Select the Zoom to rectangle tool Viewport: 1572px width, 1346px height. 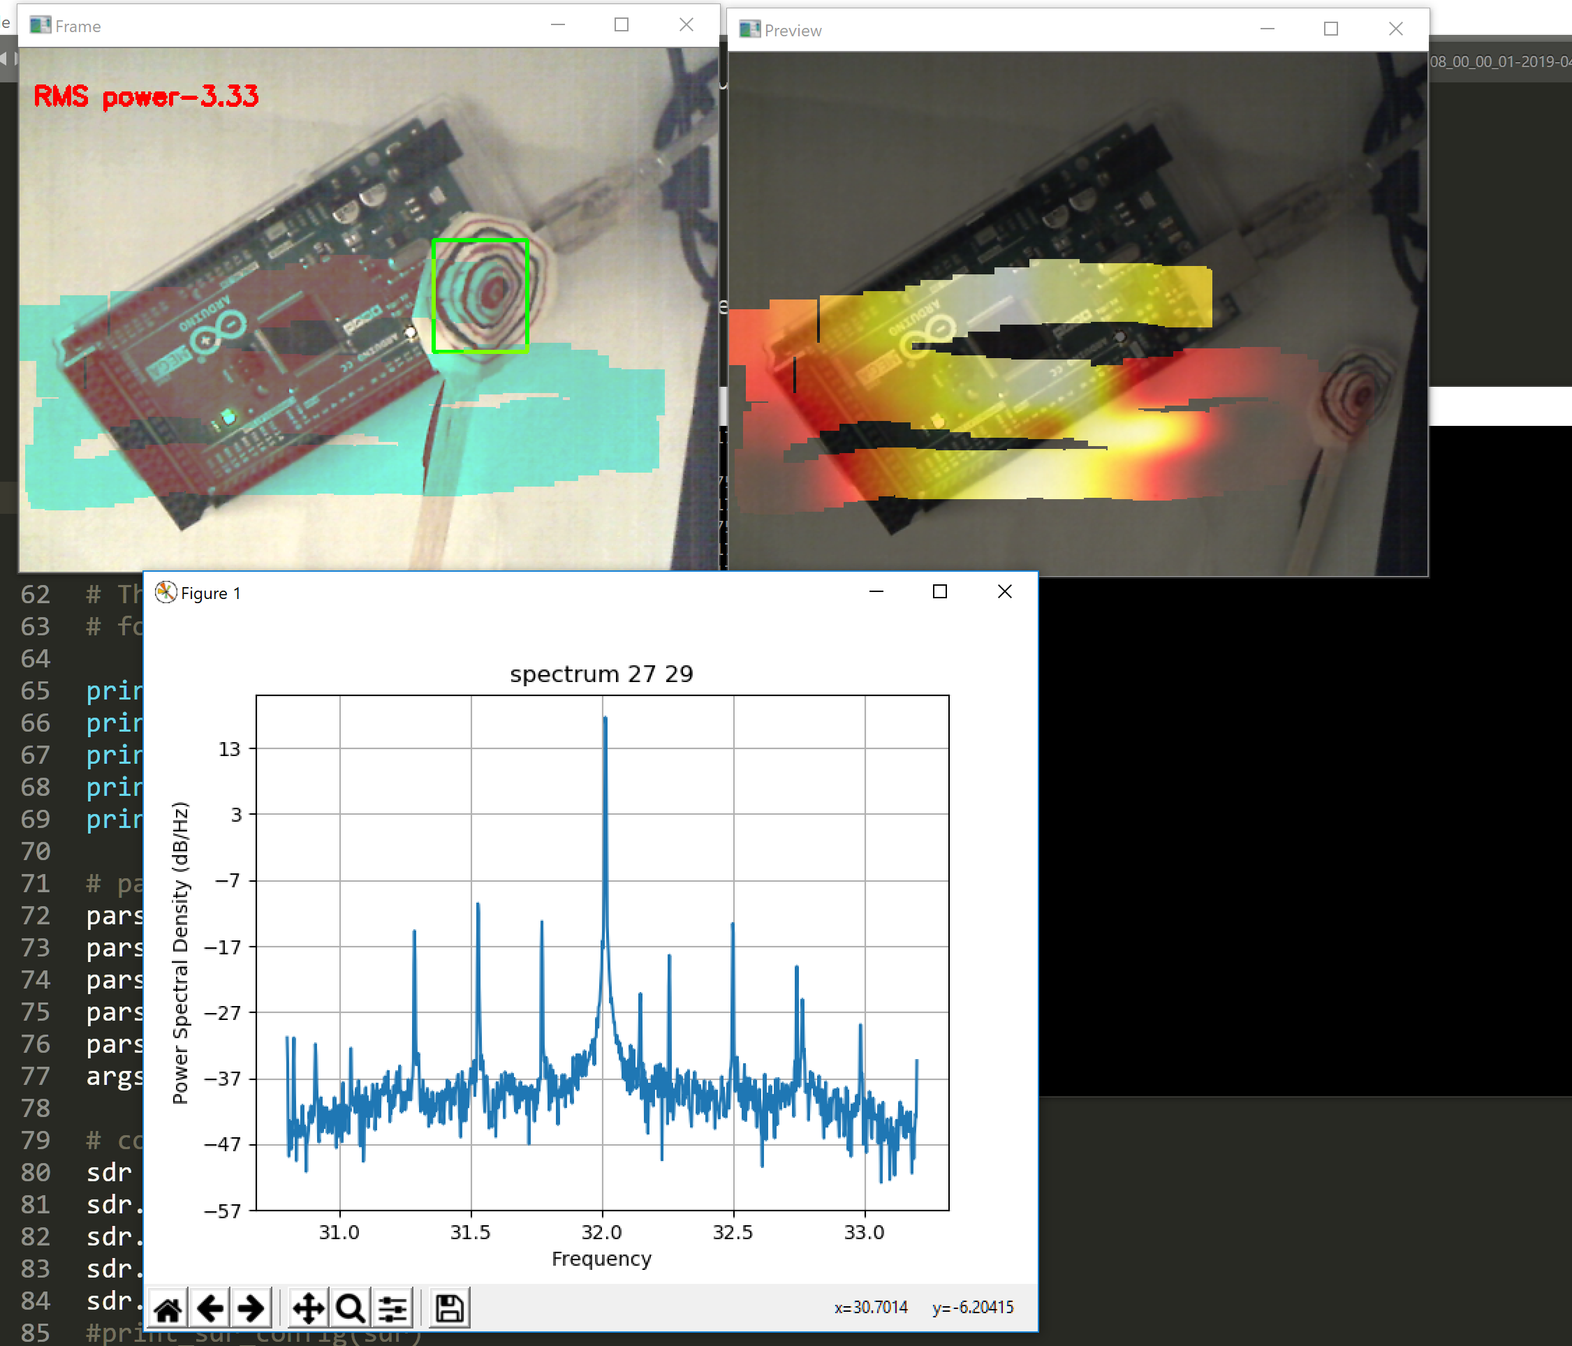350,1308
